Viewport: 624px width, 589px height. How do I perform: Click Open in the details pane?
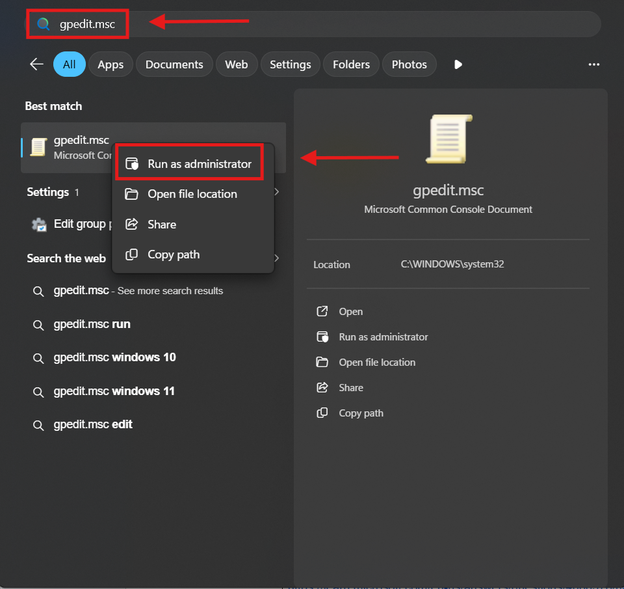(x=350, y=312)
